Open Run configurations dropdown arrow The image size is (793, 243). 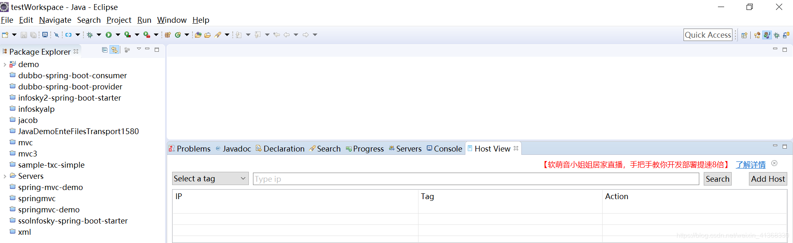coord(118,35)
